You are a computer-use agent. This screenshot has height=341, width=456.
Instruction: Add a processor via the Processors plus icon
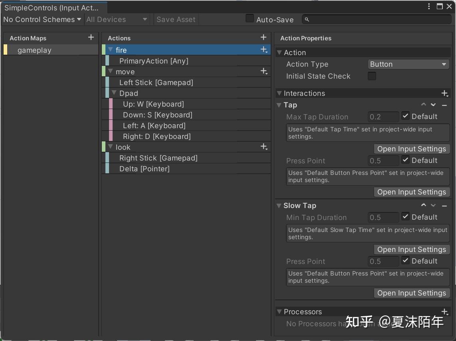coord(445,312)
